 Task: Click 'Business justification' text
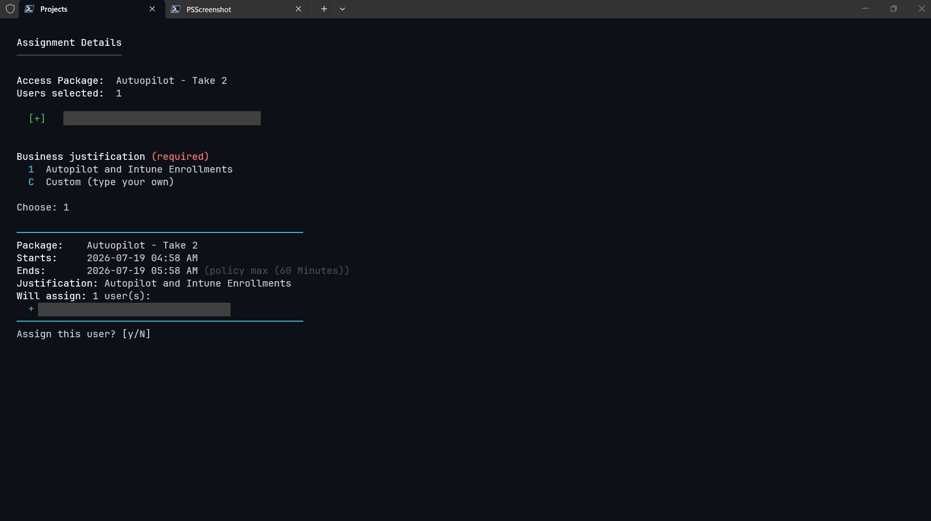tap(81, 157)
